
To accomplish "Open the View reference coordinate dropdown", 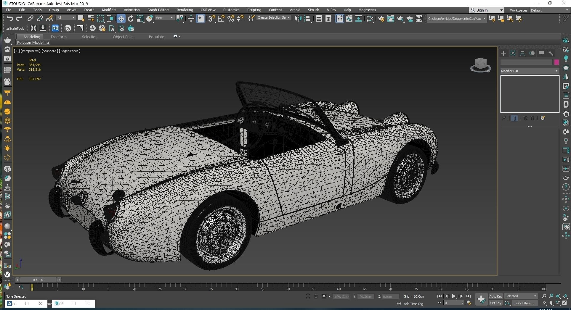I will 164,18.
